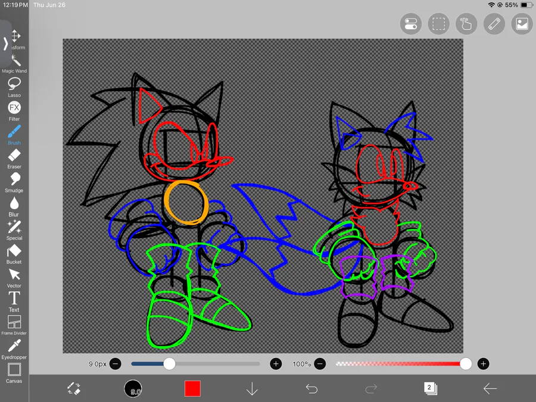Select the Transform tool
This screenshot has height=402, width=536.
coord(16,40)
